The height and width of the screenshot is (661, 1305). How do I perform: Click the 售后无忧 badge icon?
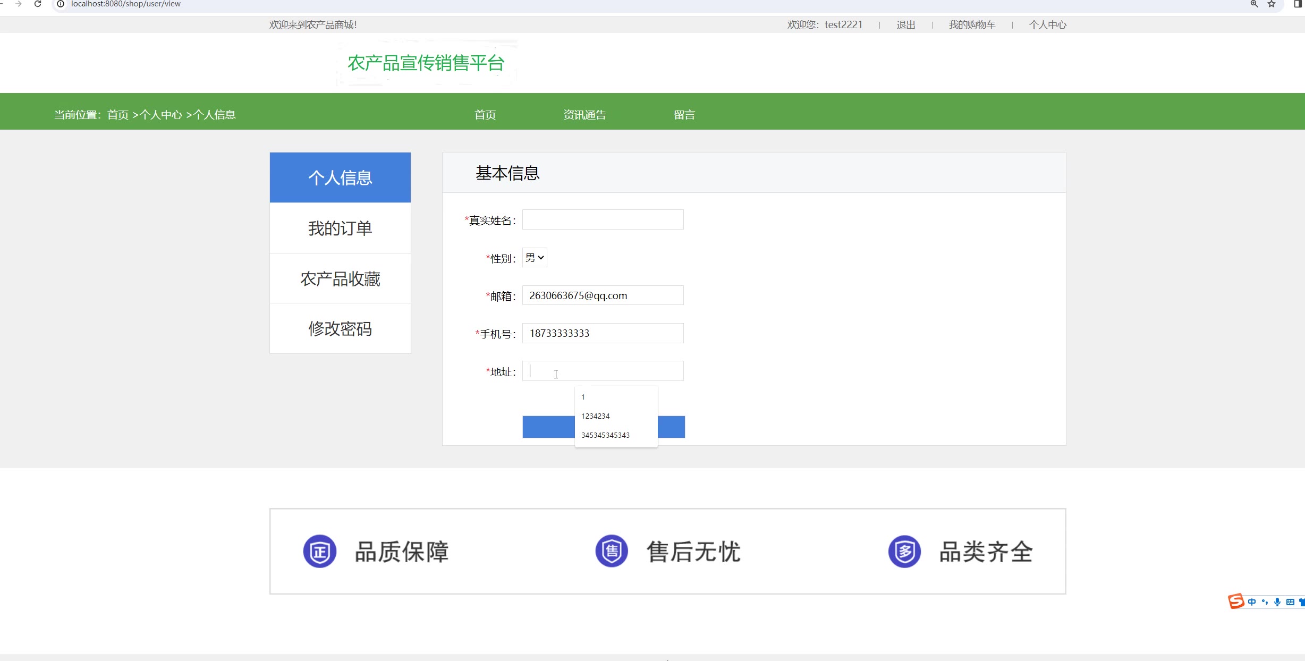[x=612, y=551]
